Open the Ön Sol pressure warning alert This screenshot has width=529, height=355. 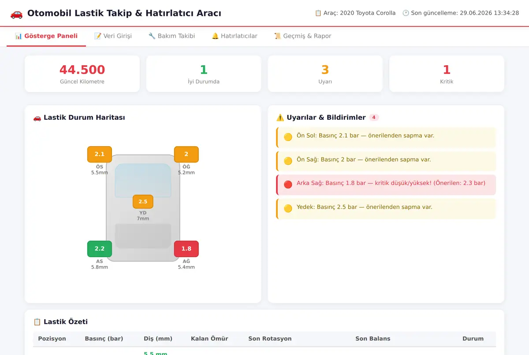(386, 137)
